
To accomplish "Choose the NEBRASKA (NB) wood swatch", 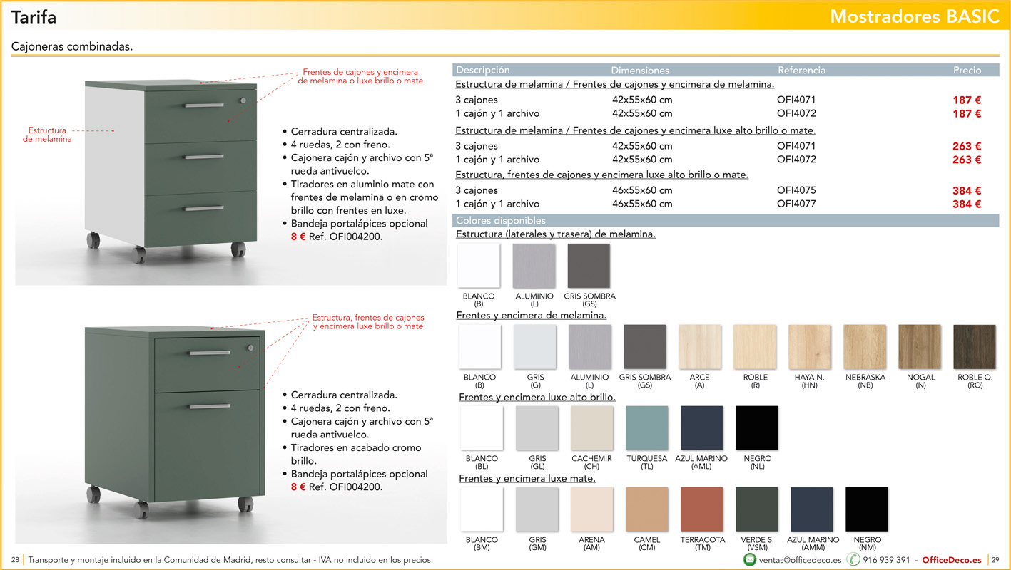I will [865, 347].
